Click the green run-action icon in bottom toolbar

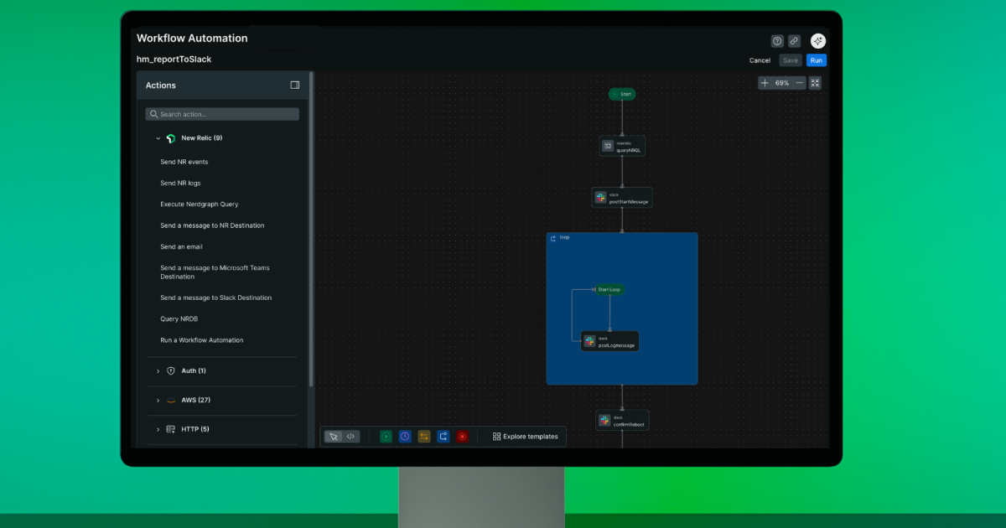pyautogui.click(x=386, y=436)
